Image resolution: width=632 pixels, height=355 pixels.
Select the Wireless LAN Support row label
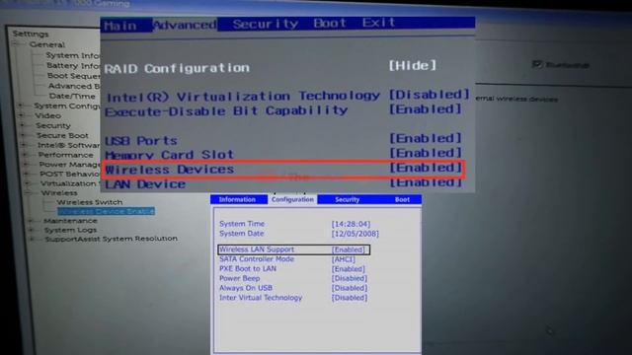click(257, 249)
